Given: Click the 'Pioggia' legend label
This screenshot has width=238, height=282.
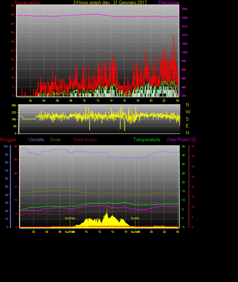Looking at the screenshot, I should pos(8,139).
